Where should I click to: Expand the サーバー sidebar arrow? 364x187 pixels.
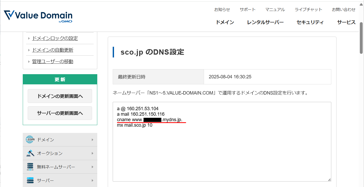tap(92, 180)
